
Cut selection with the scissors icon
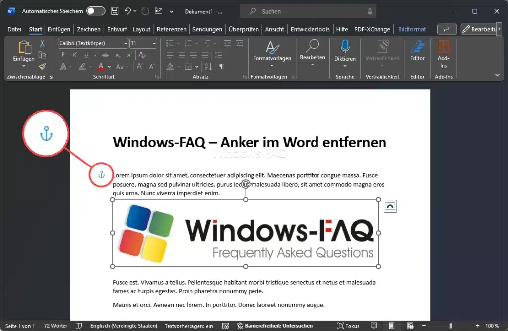42,43
